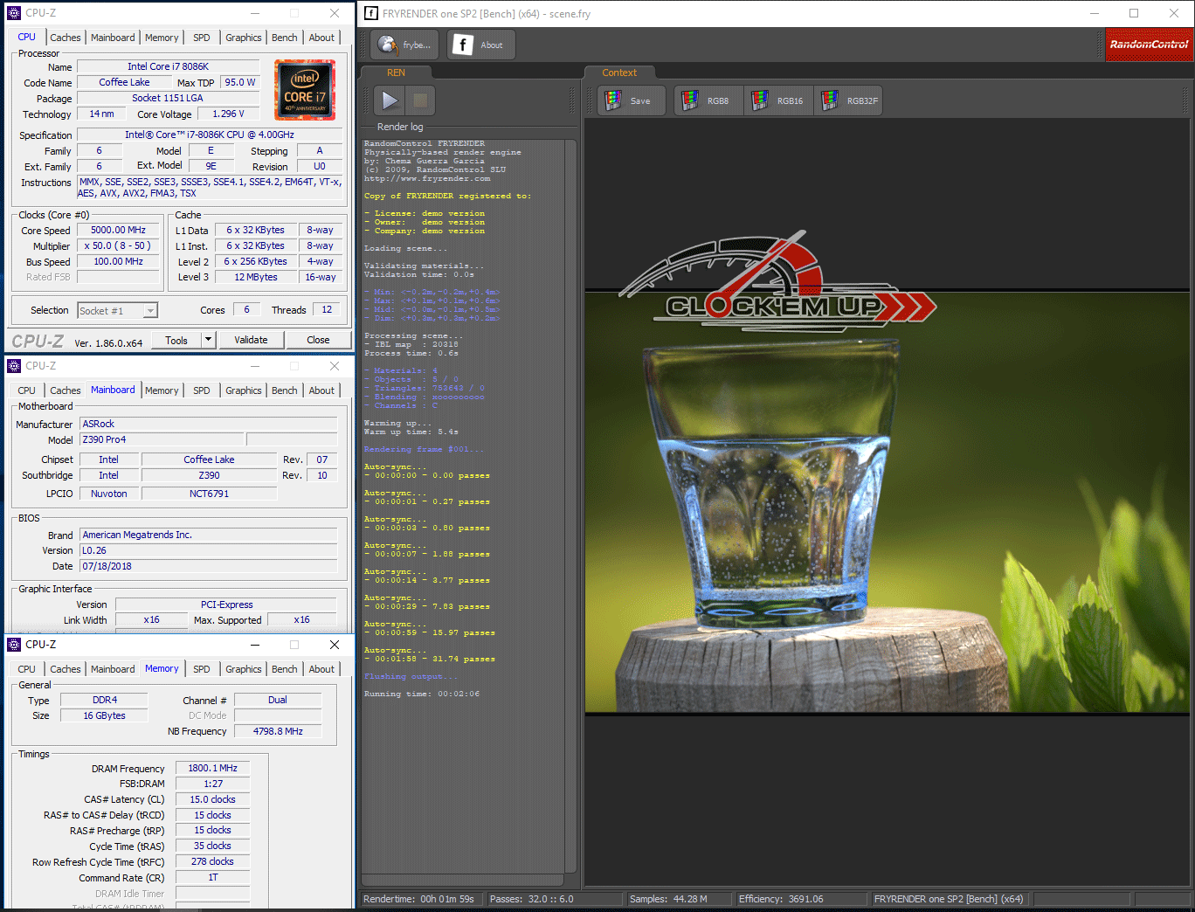Open the frybe... toolbar button
This screenshot has width=1195, height=912.
point(406,45)
